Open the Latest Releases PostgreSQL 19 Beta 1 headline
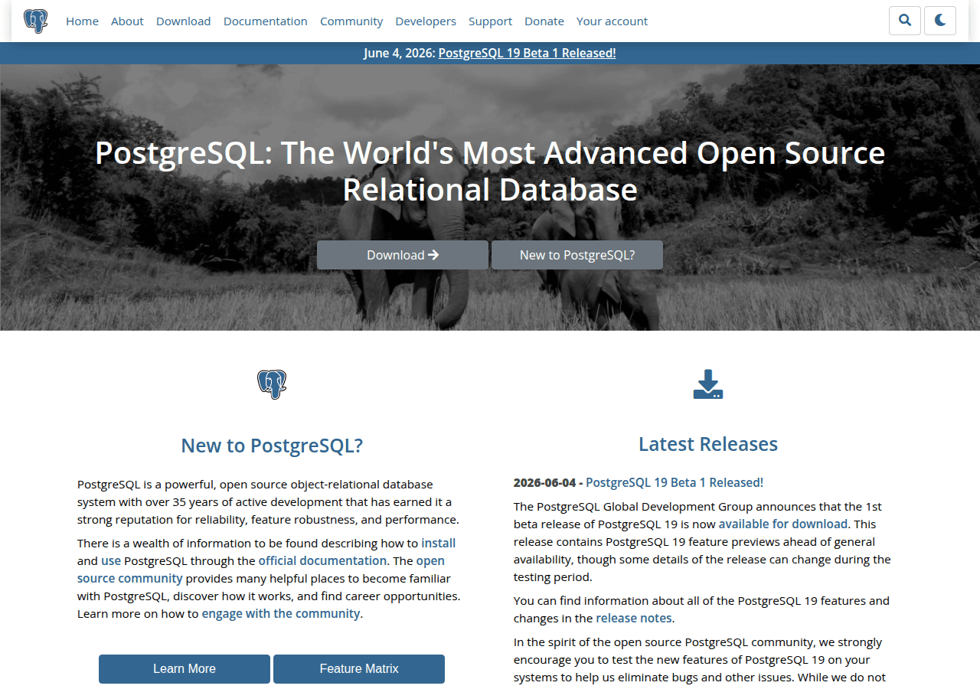The width and height of the screenshot is (980, 689). [675, 483]
